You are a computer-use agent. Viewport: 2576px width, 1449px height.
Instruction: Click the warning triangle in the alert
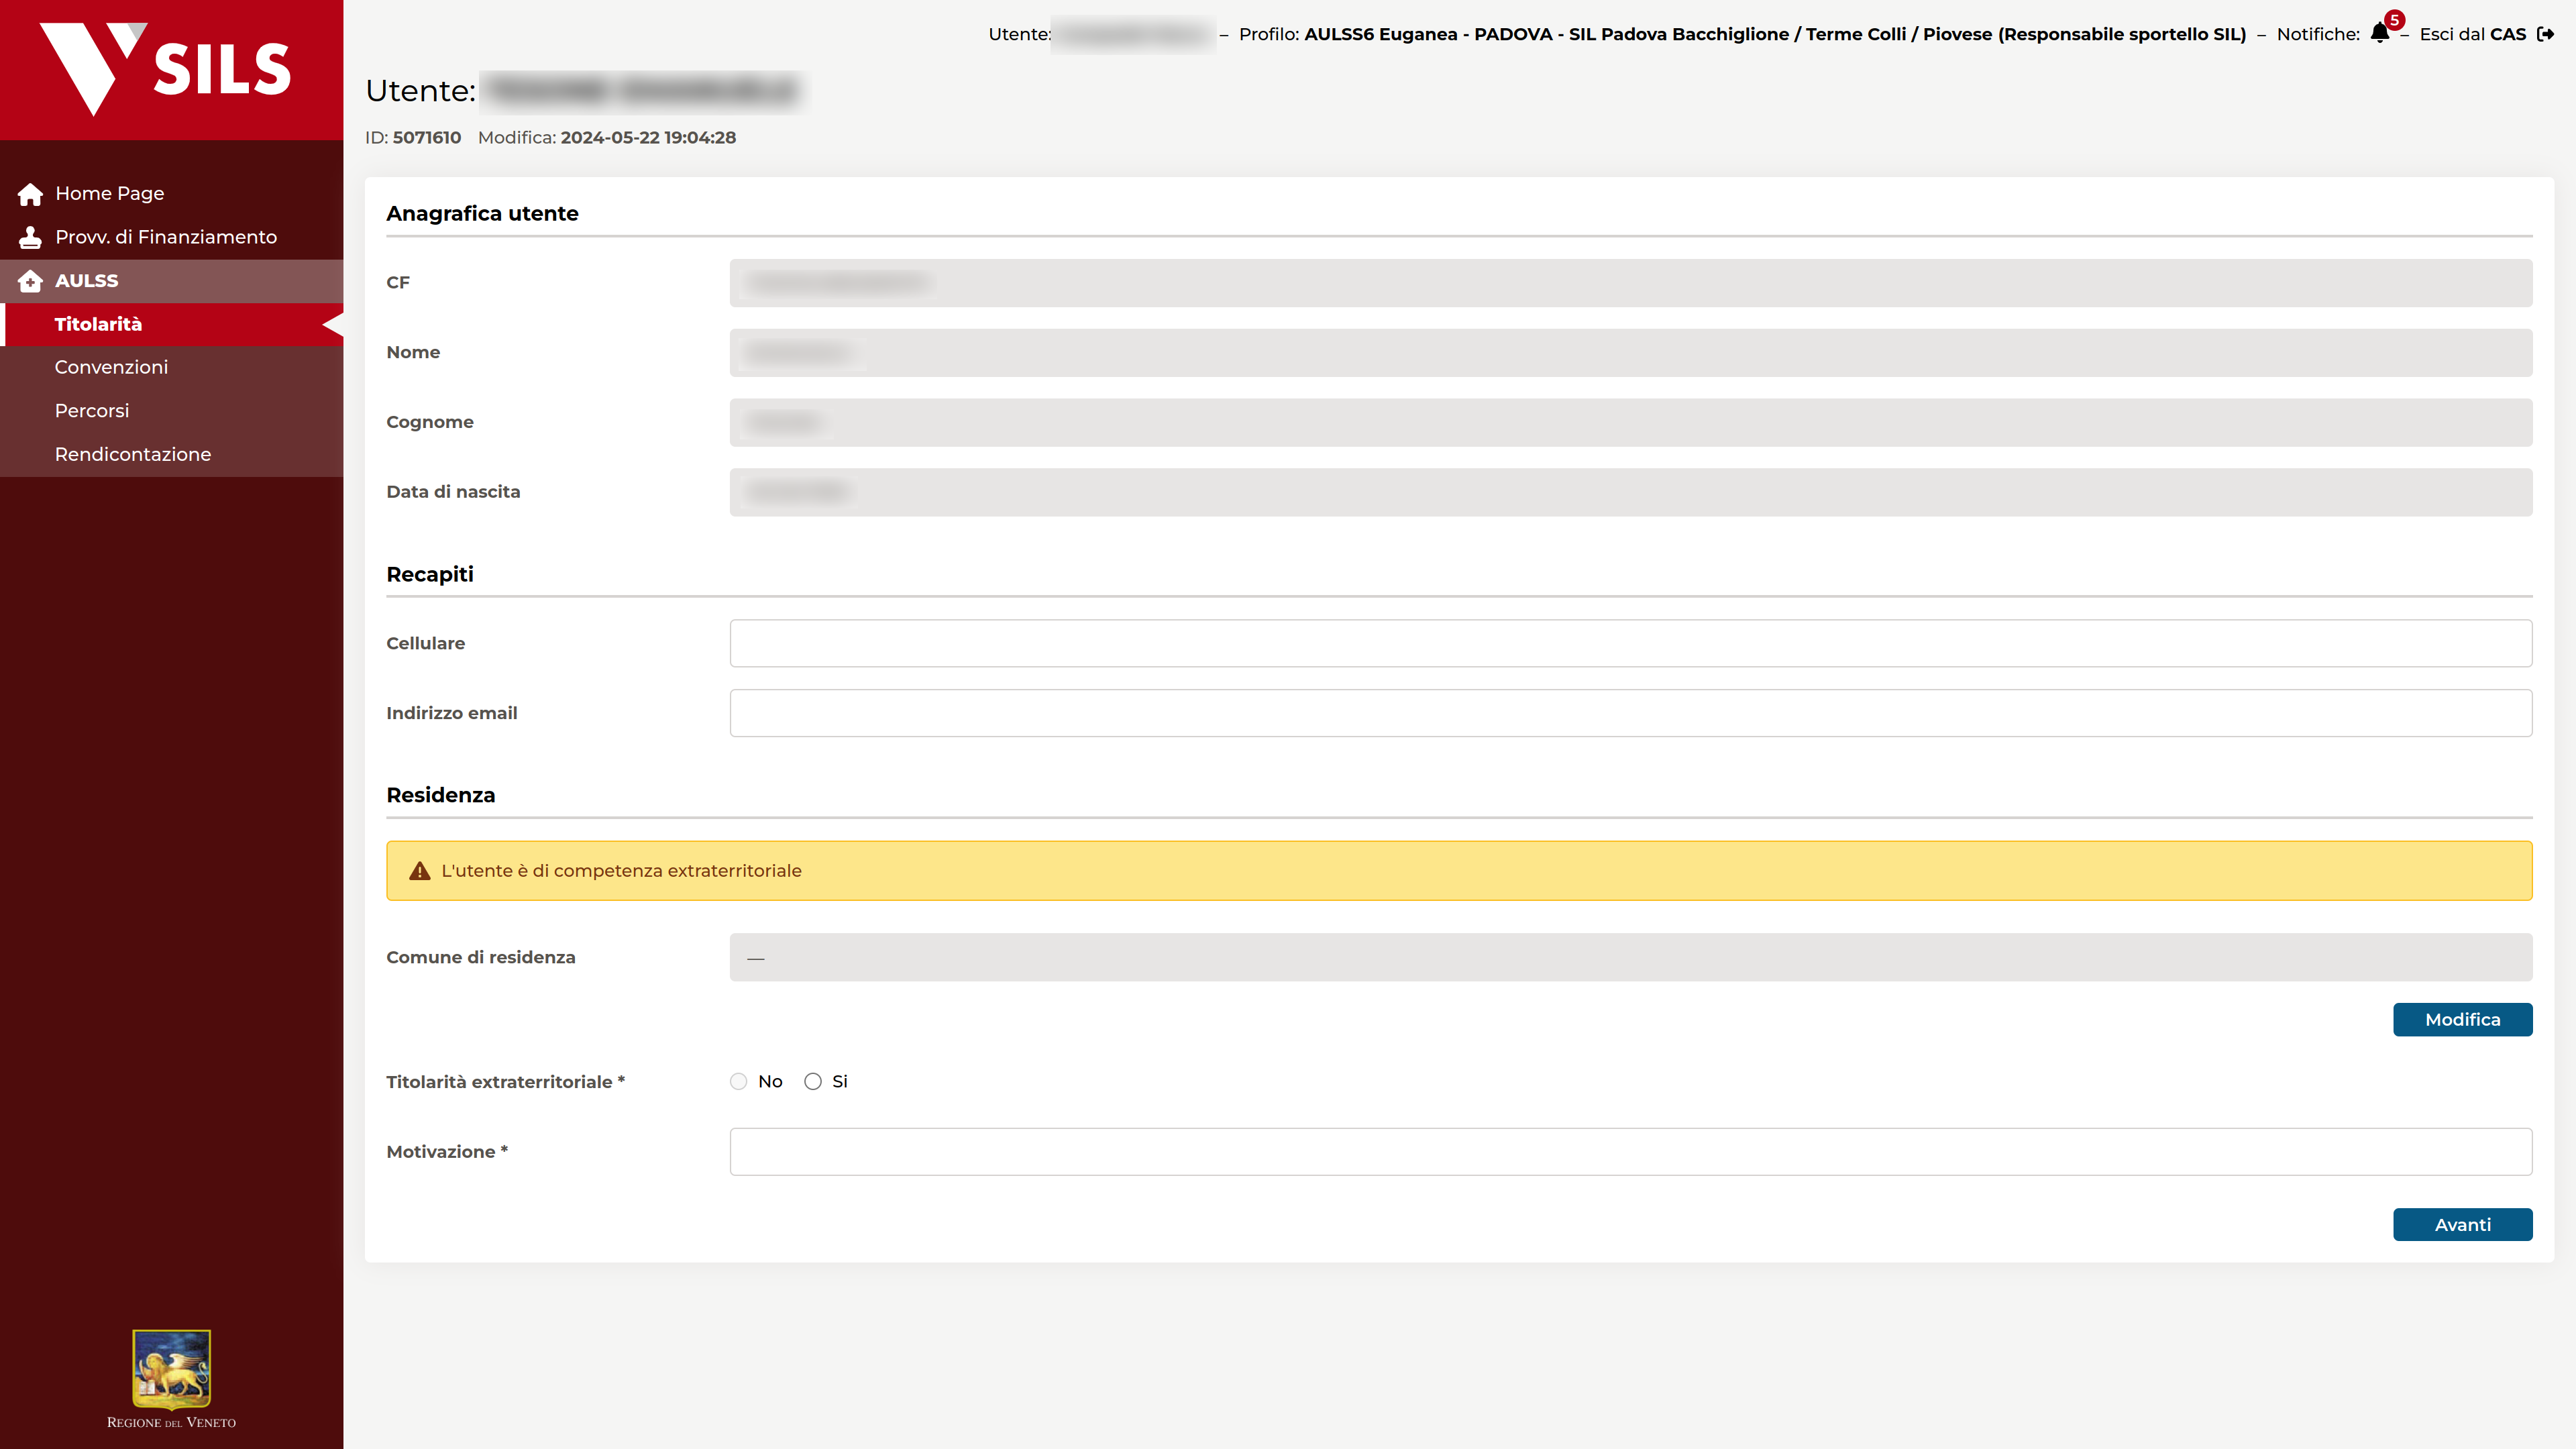(420, 871)
